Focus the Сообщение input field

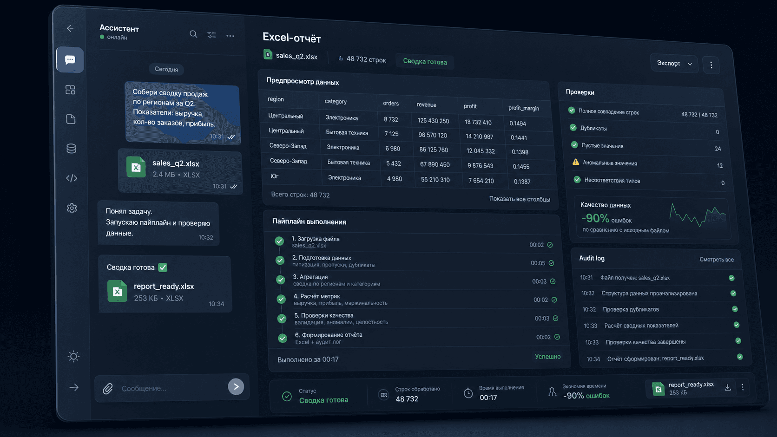[x=172, y=388]
